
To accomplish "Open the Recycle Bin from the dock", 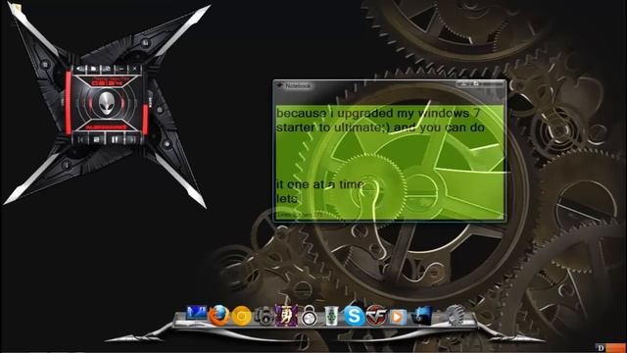I will coord(331,316).
